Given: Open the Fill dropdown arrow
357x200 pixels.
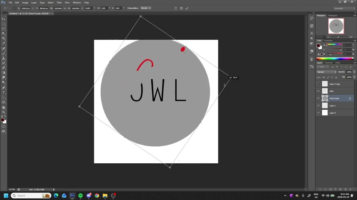Looking at the screenshot, I should pos(354,77).
